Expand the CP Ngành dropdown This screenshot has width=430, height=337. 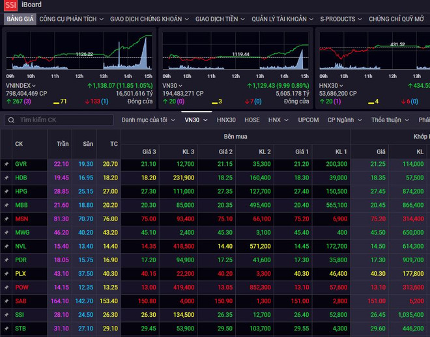pyautogui.click(x=345, y=120)
